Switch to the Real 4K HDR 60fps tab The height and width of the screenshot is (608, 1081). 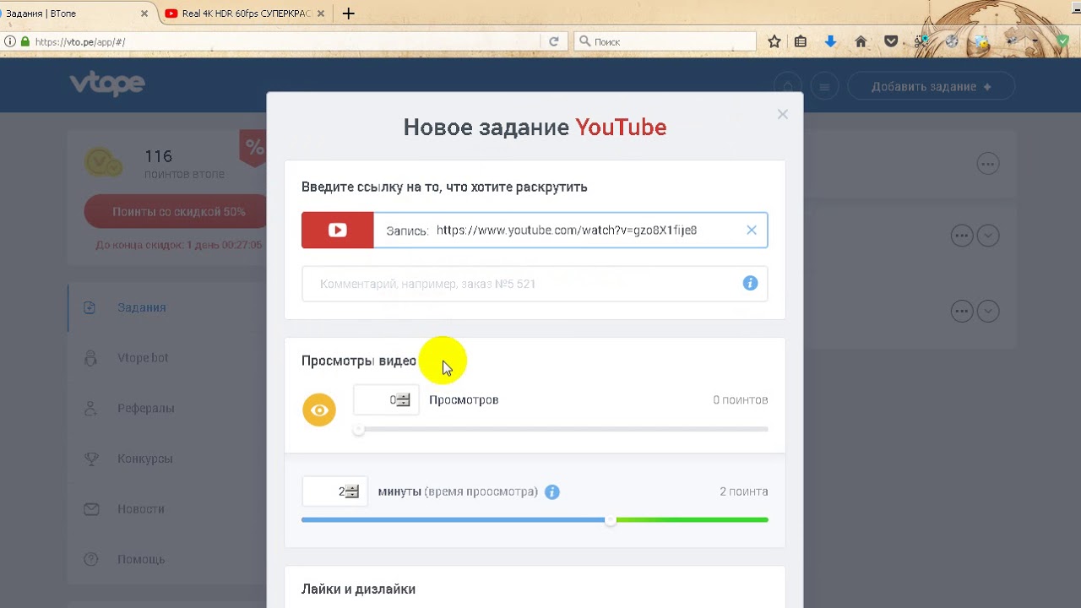(x=245, y=14)
